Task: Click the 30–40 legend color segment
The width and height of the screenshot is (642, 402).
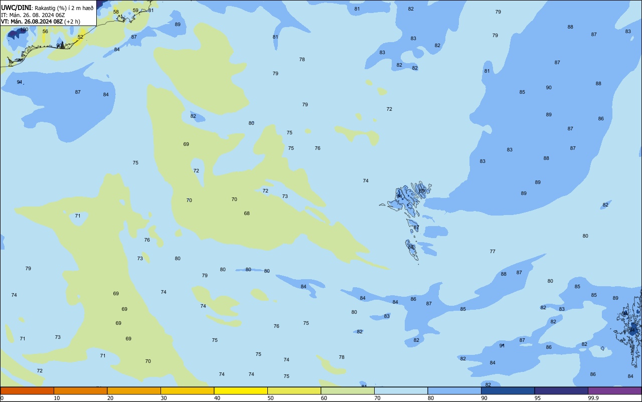Action: coord(187,390)
